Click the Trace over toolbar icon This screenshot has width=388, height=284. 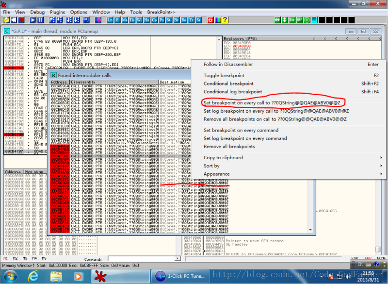77,20
